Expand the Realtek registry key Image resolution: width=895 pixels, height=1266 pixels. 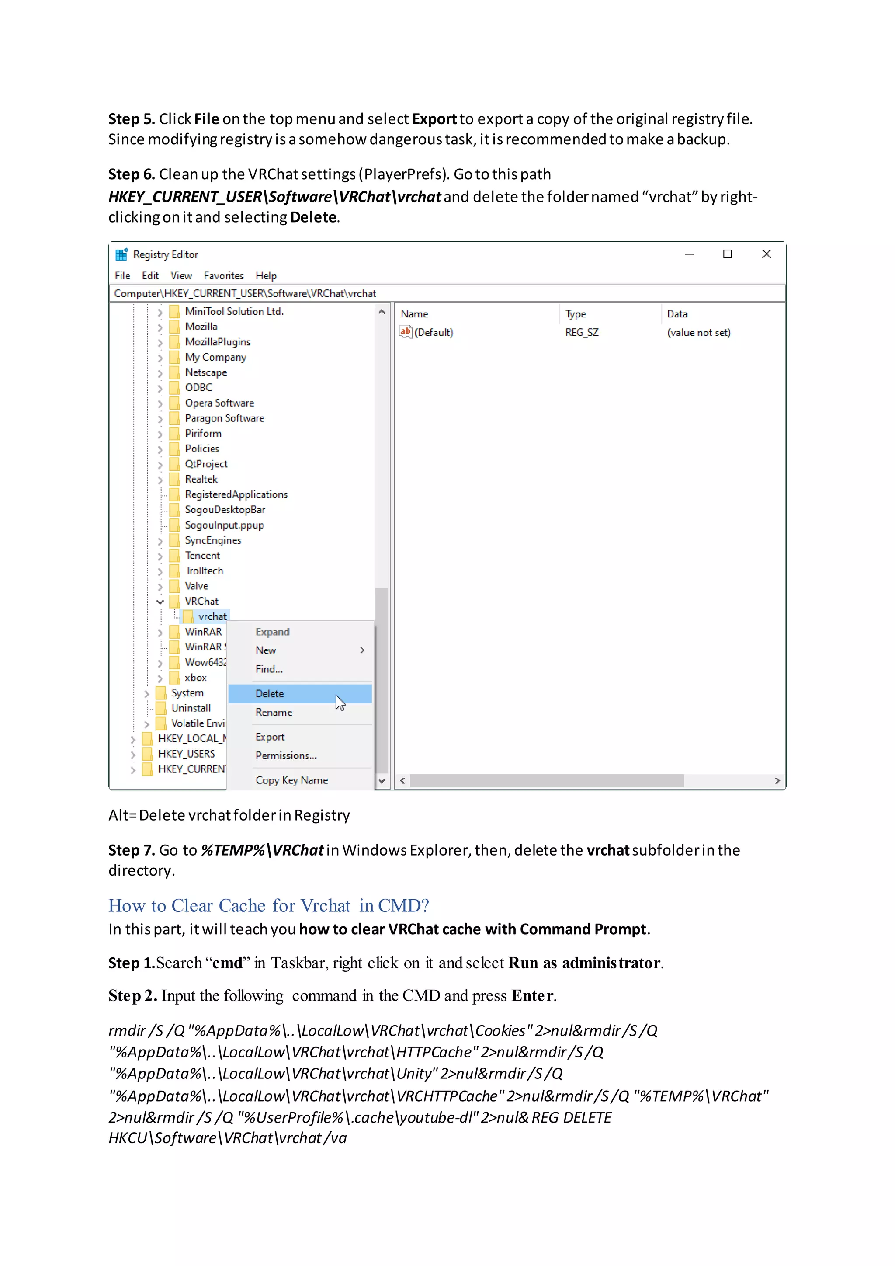click(x=160, y=480)
